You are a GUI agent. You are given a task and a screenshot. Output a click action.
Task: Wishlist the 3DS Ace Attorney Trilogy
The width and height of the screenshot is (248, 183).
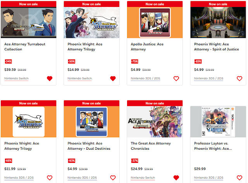click(x=50, y=178)
